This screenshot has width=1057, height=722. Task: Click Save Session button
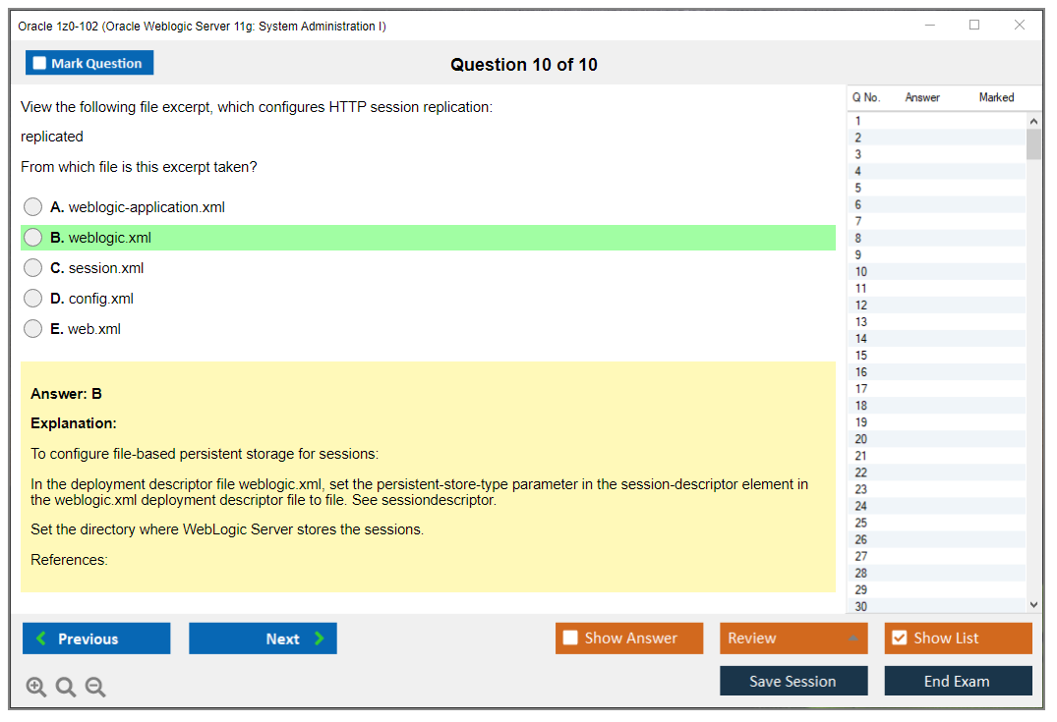[x=793, y=681]
